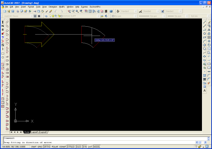Open the ByColor plot style dropdown

click(x=209, y=16)
